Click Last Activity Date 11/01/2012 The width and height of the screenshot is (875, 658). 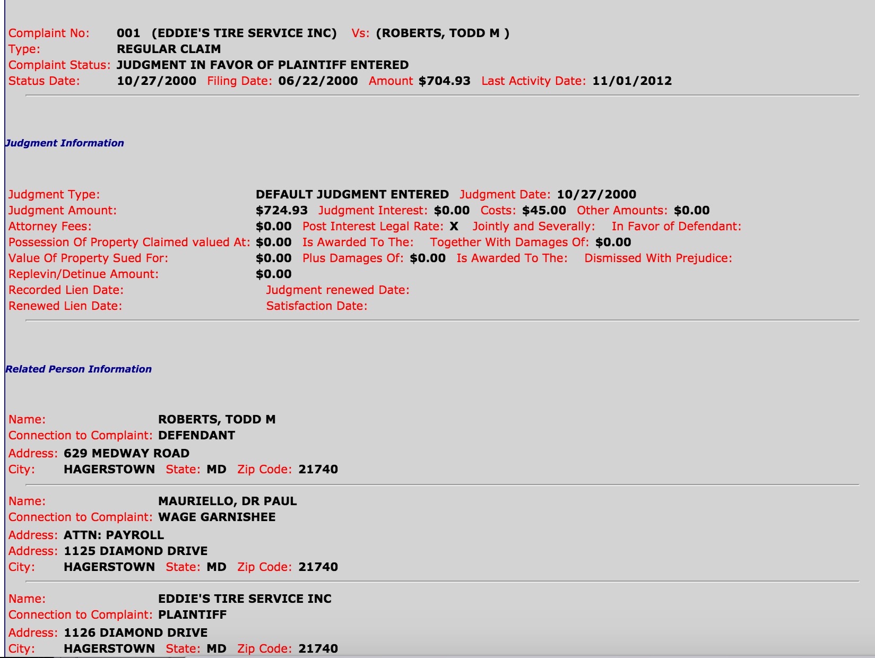pyautogui.click(x=632, y=81)
